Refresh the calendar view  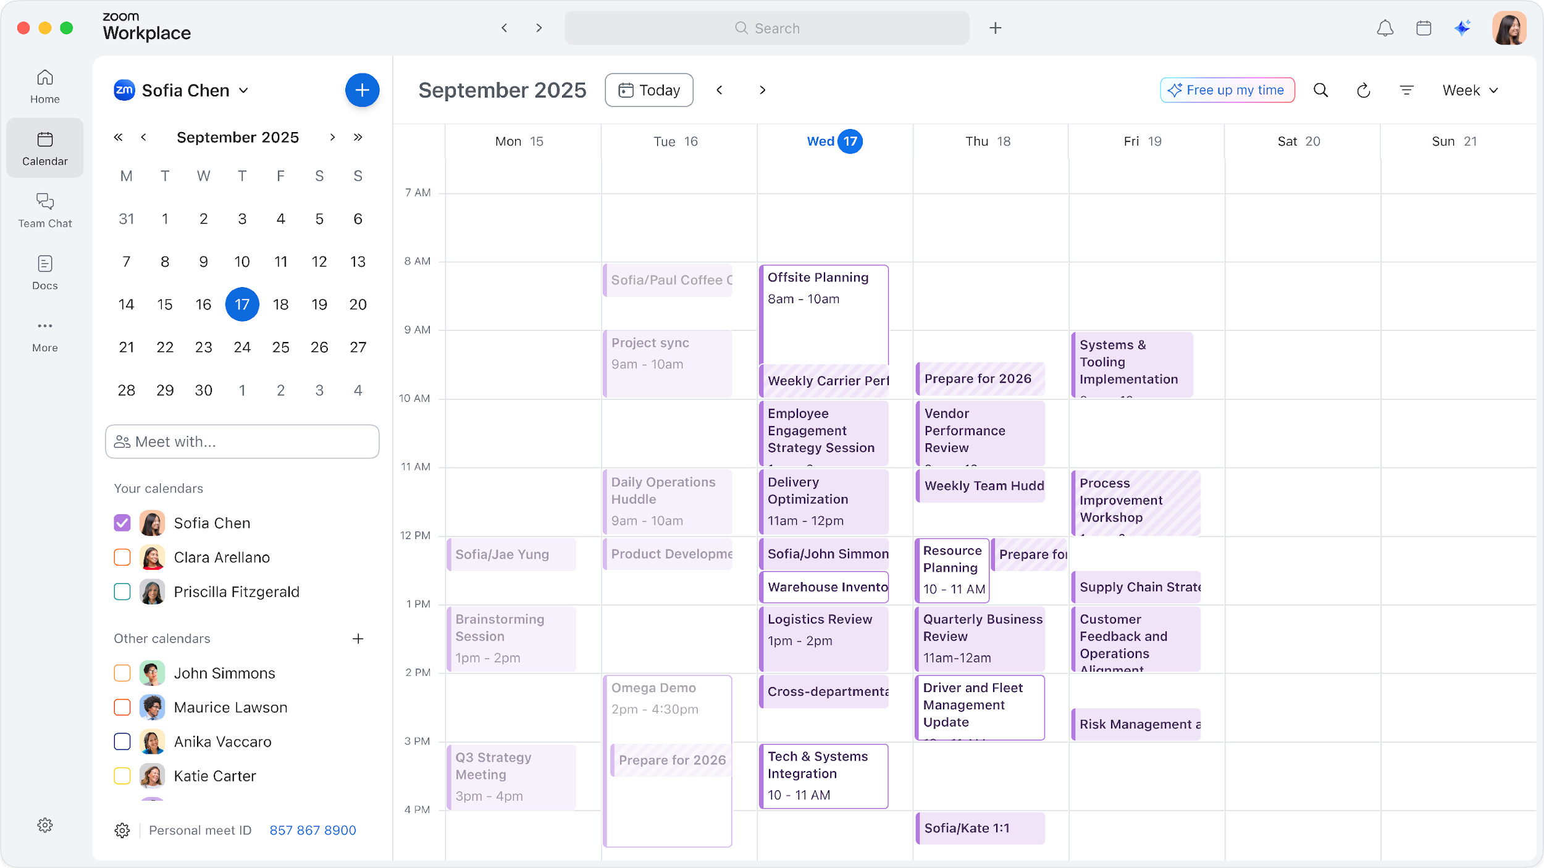point(1363,91)
